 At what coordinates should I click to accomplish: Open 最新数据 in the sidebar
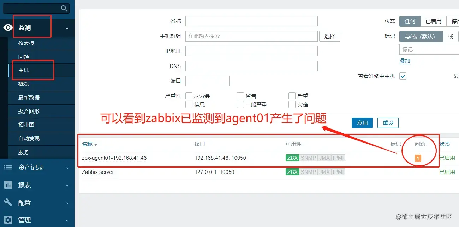pyautogui.click(x=29, y=97)
